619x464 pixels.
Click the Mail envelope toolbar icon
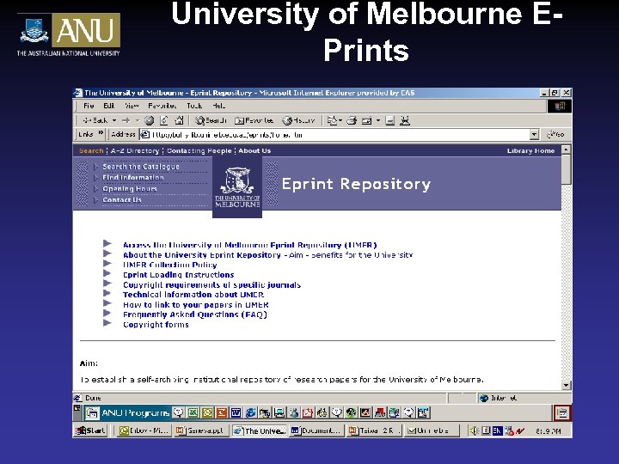click(367, 120)
